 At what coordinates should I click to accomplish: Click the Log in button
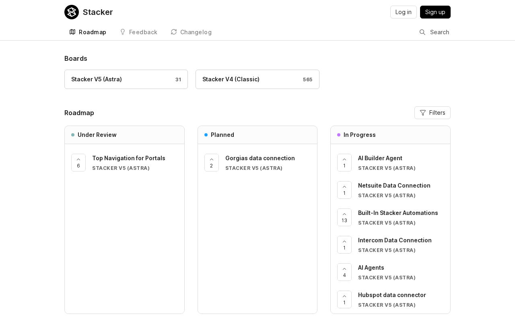pyautogui.click(x=404, y=12)
